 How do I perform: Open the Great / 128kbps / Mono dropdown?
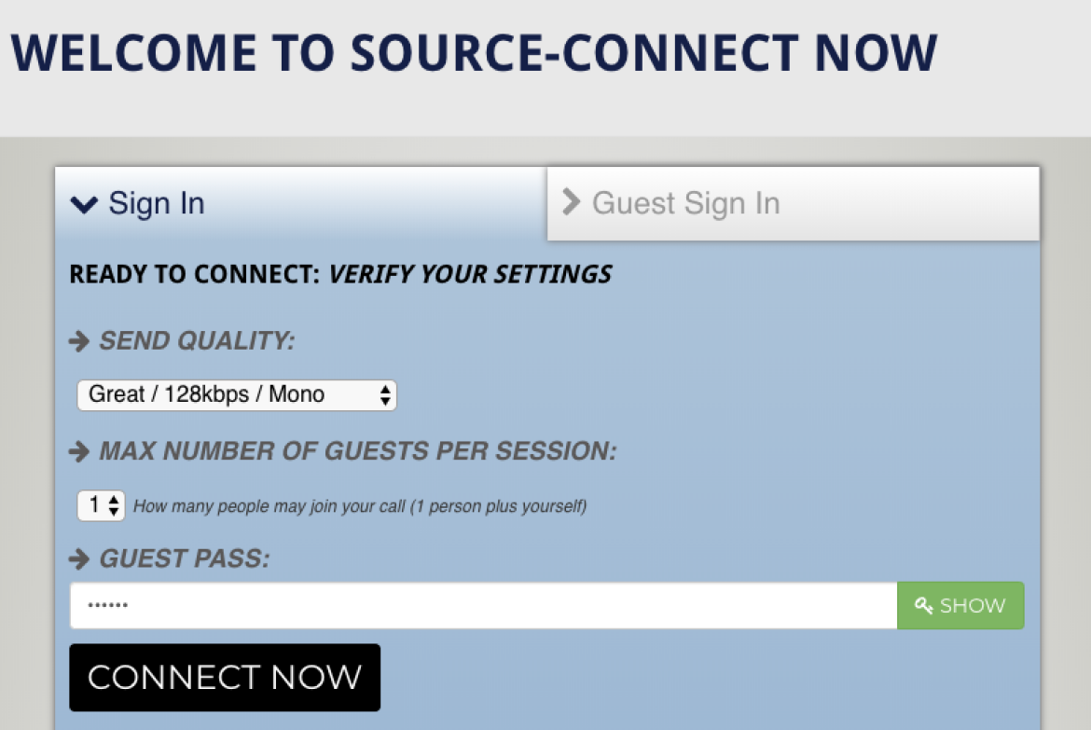[237, 395]
